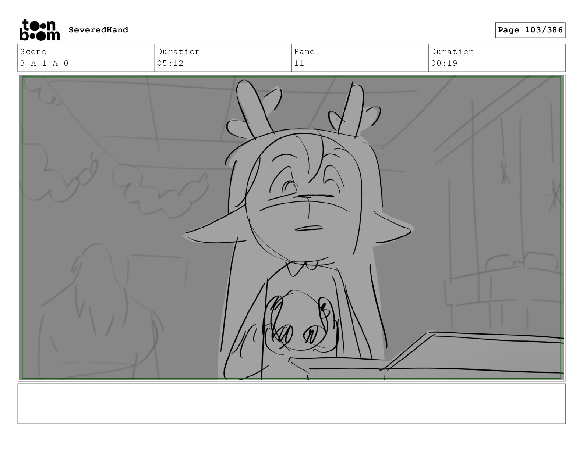Screen dimensions: 583x450
Task: Click the Toon Boom logo
Action: pyautogui.click(x=39, y=30)
